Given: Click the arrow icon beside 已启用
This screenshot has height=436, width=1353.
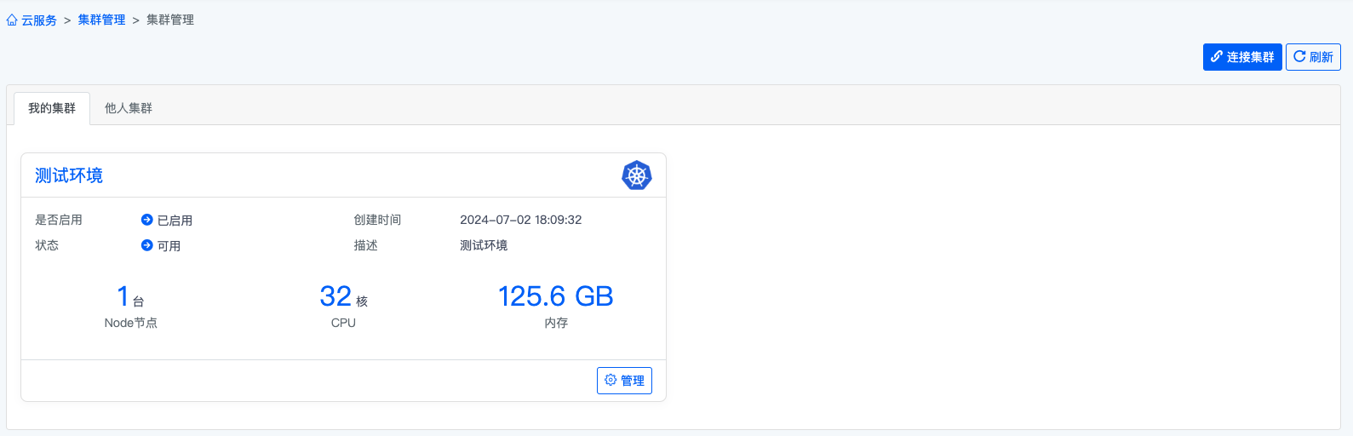Looking at the screenshot, I should point(146,220).
